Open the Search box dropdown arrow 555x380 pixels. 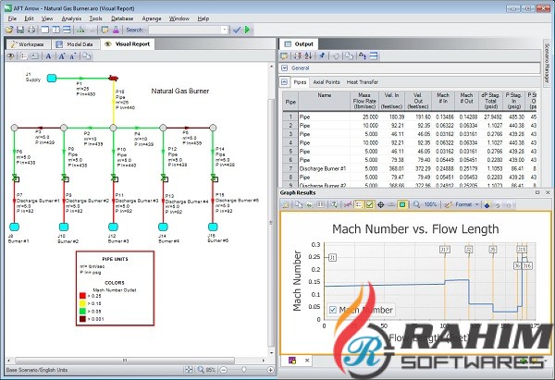click(x=225, y=31)
